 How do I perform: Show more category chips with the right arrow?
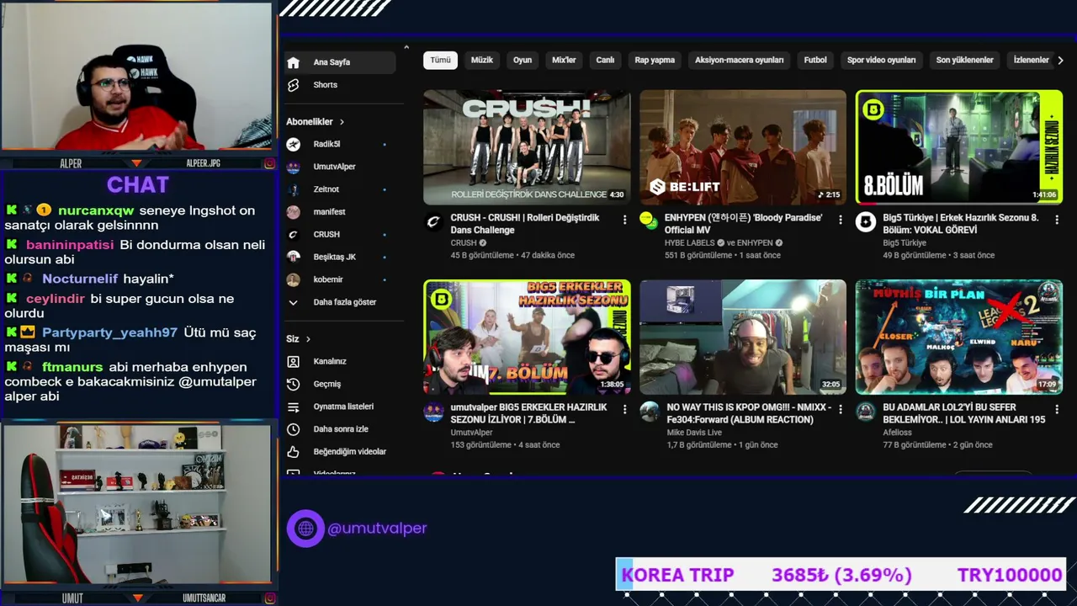[1060, 61]
